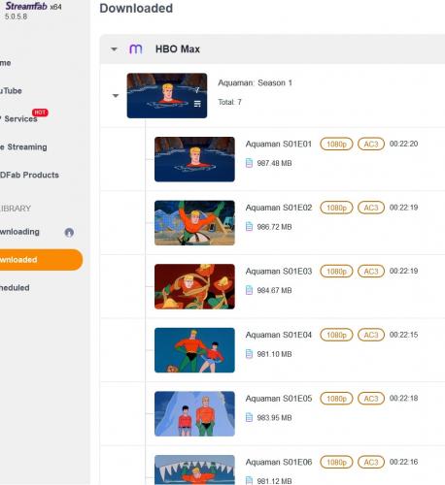Collapse the Aquaman Season 1 list arrow
445x485 pixels.
[x=116, y=96]
